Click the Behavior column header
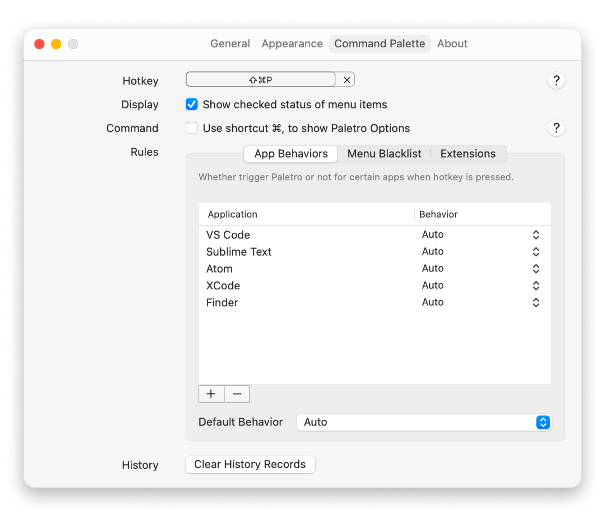This screenshot has height=519, width=605. [x=483, y=214]
